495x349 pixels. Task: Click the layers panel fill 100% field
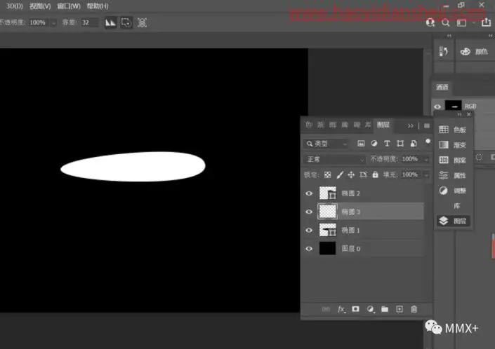pyautogui.click(x=411, y=174)
